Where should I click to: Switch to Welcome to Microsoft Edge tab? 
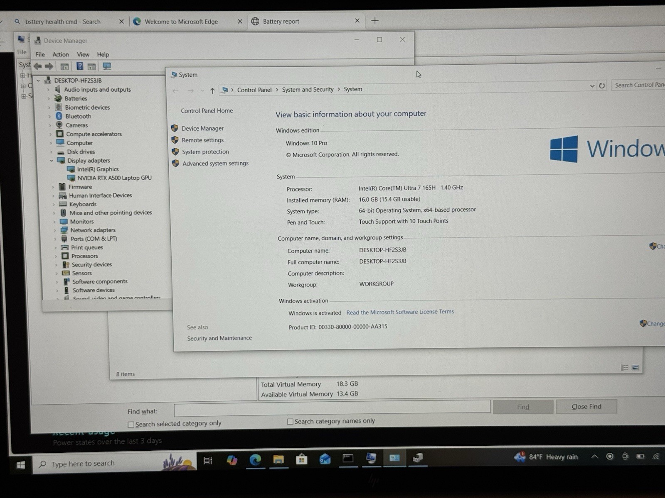pyautogui.click(x=188, y=22)
